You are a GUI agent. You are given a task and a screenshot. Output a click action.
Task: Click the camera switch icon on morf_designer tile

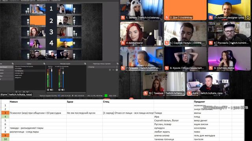(248, 18)
